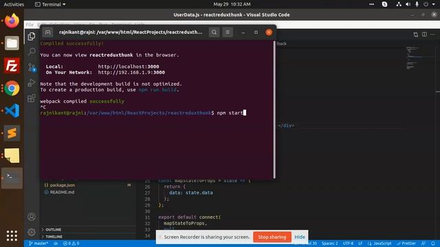440x247 pixels.
Task: Hide the screen sharing notification
Action: [300, 237]
